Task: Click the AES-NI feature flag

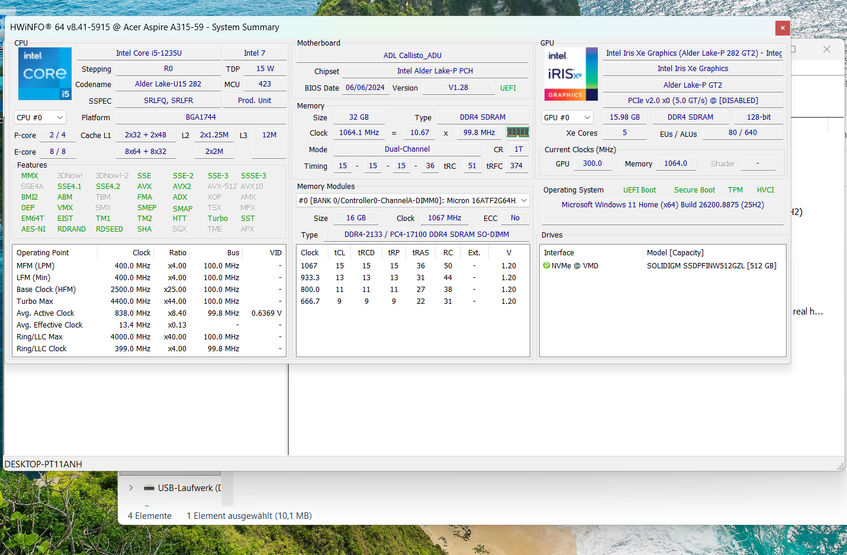Action: click(x=33, y=229)
